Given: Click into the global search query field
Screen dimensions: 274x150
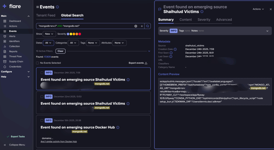Looking at the screenshot, I should pyautogui.click(x=85, y=26).
